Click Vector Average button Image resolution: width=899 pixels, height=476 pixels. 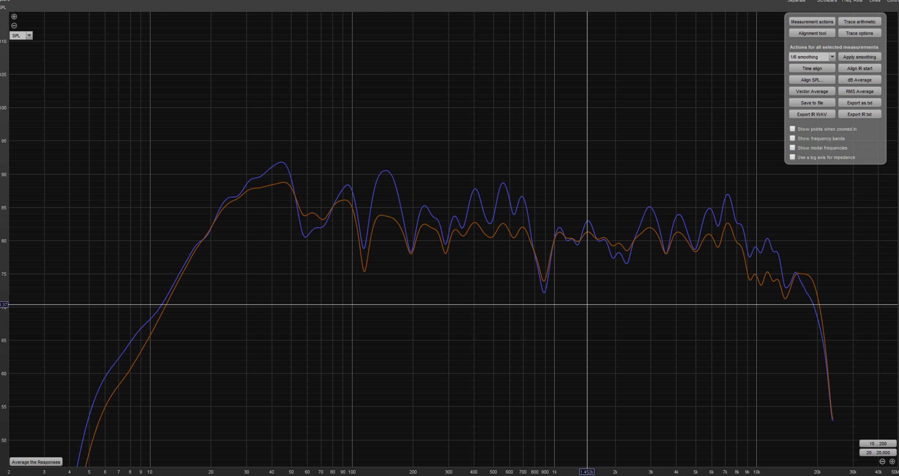coord(812,91)
